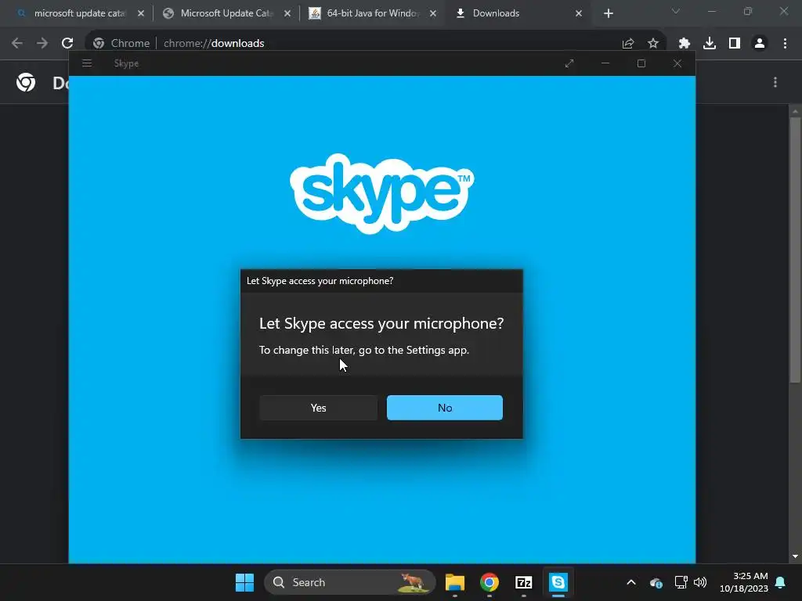Image resolution: width=802 pixels, height=601 pixels.
Task: Open Downloads page more actions menu
Action: pos(775,82)
